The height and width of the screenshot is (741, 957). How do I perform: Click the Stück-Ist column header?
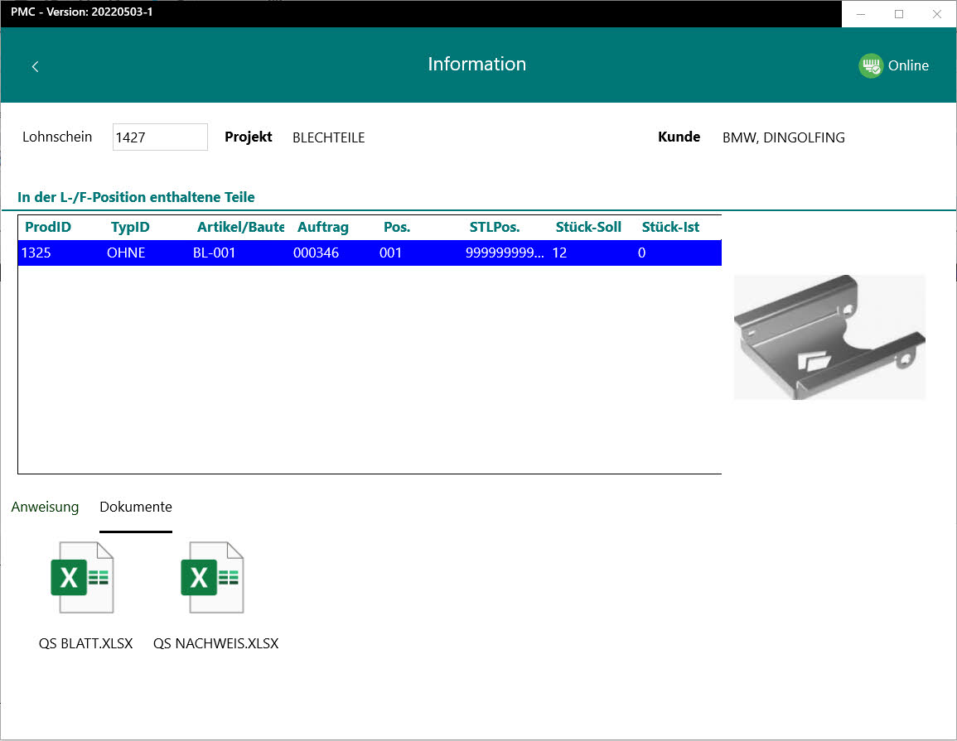(670, 227)
